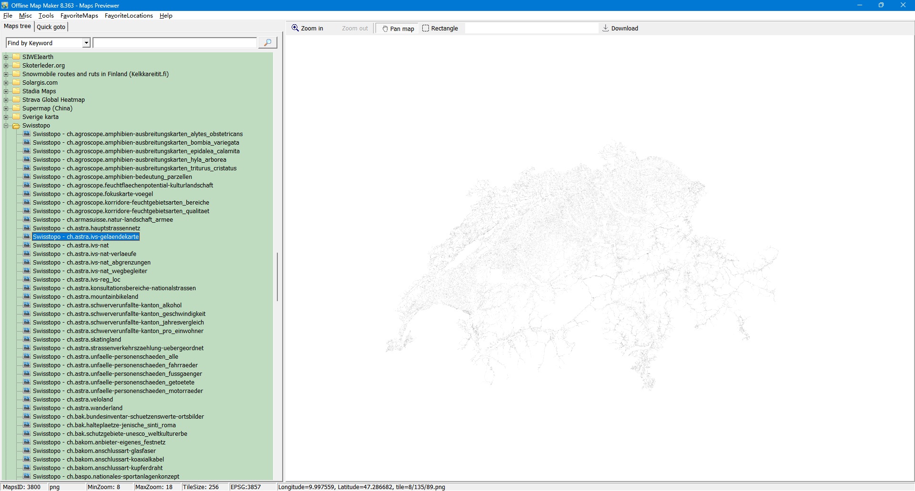The height and width of the screenshot is (491, 915).
Task: Switch to the Quick goto tab
Action: [x=51, y=27]
